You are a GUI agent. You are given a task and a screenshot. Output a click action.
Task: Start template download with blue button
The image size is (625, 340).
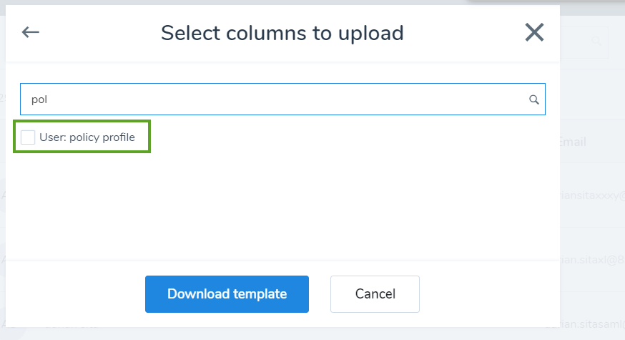[227, 294]
